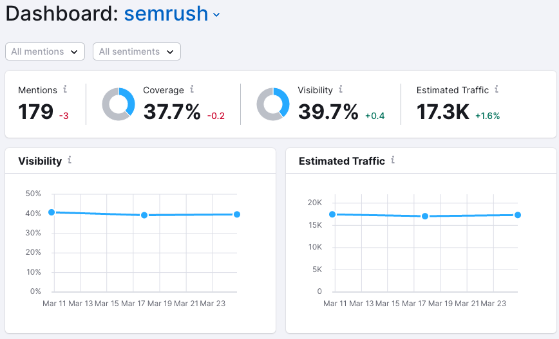This screenshot has height=339, width=559.
Task: Click the -0.2 coverage change indicator
Action: click(216, 116)
